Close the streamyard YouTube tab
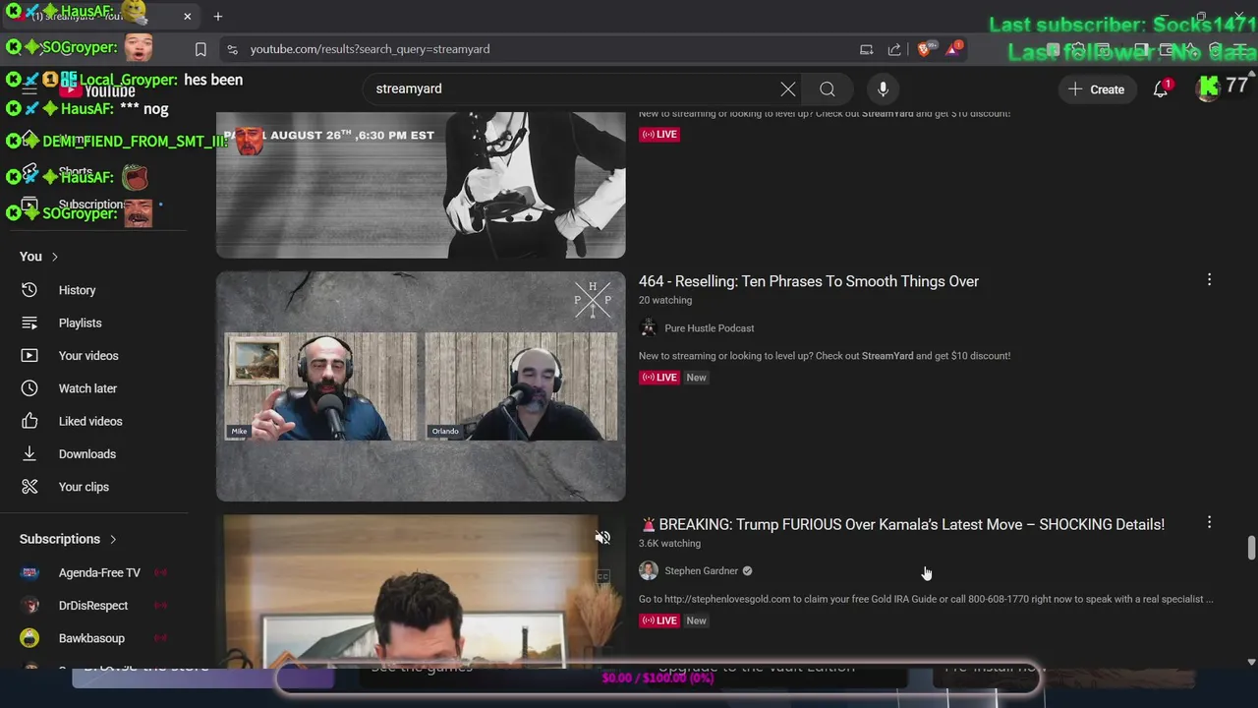 point(187,16)
